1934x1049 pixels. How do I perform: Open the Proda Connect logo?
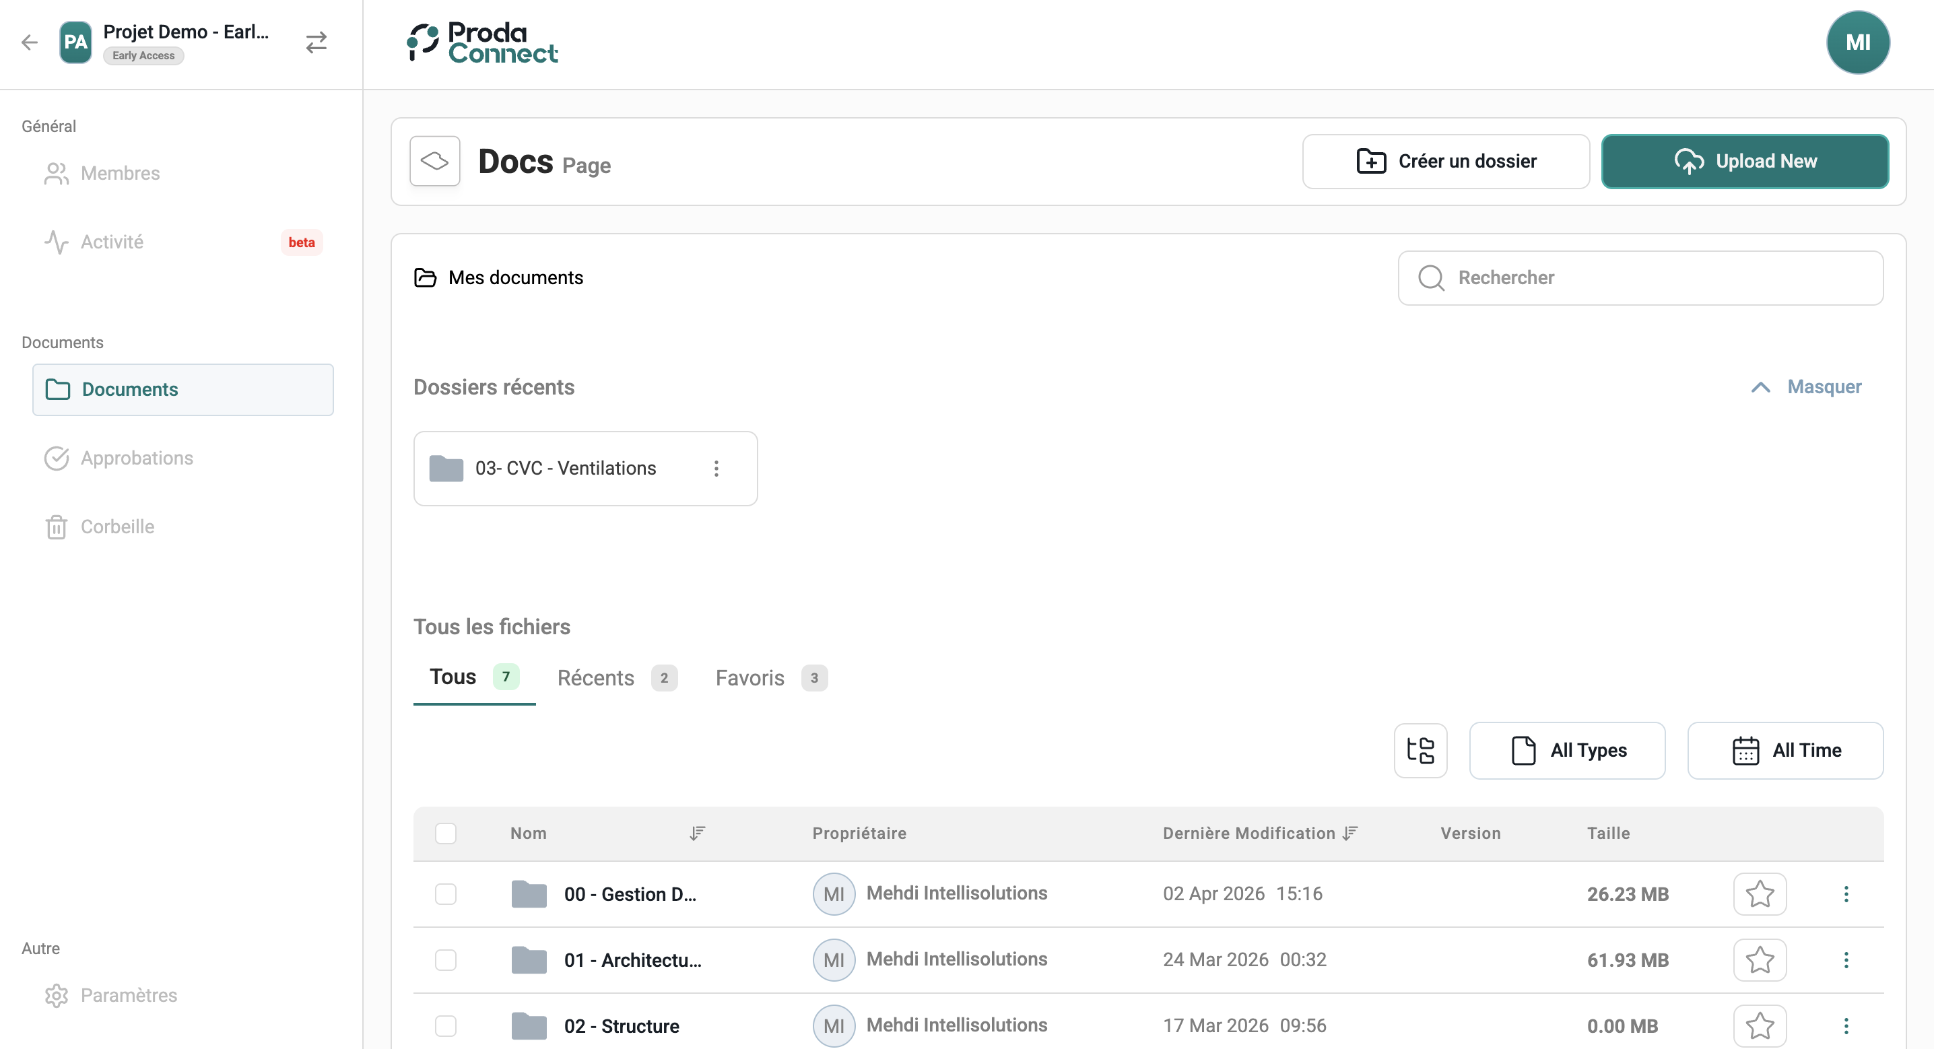click(x=482, y=42)
